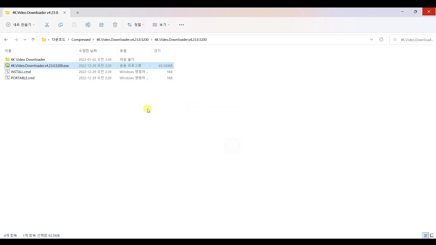Click the INSTALL.cmd file icon

pos(8,72)
